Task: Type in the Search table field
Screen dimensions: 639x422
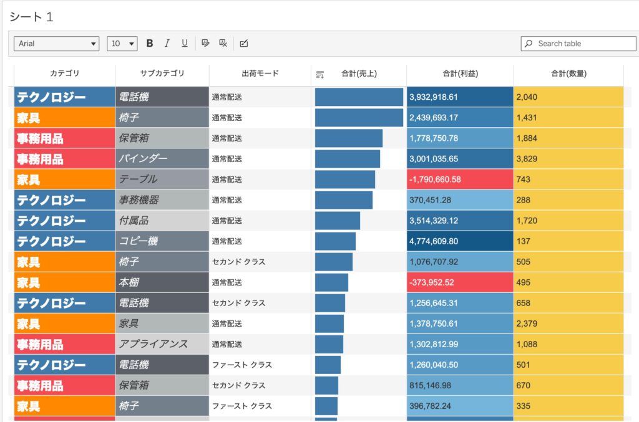Action: pos(584,44)
